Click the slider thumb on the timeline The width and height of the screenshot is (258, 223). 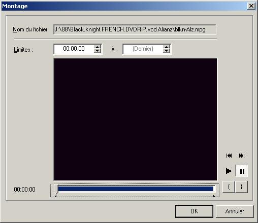(56, 189)
